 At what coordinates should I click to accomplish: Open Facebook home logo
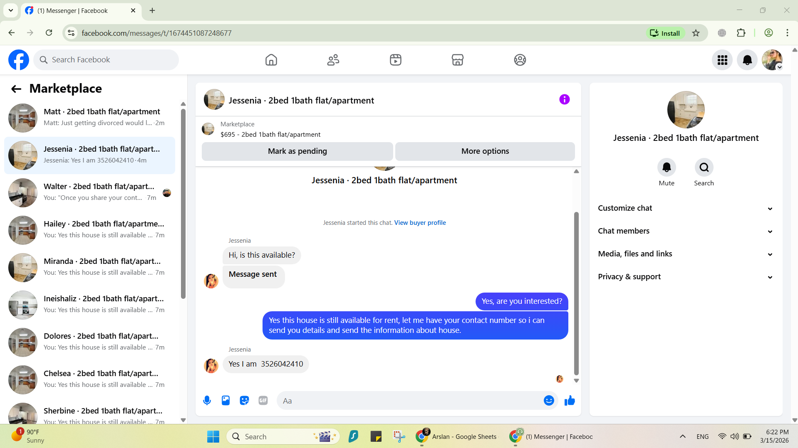click(x=19, y=60)
